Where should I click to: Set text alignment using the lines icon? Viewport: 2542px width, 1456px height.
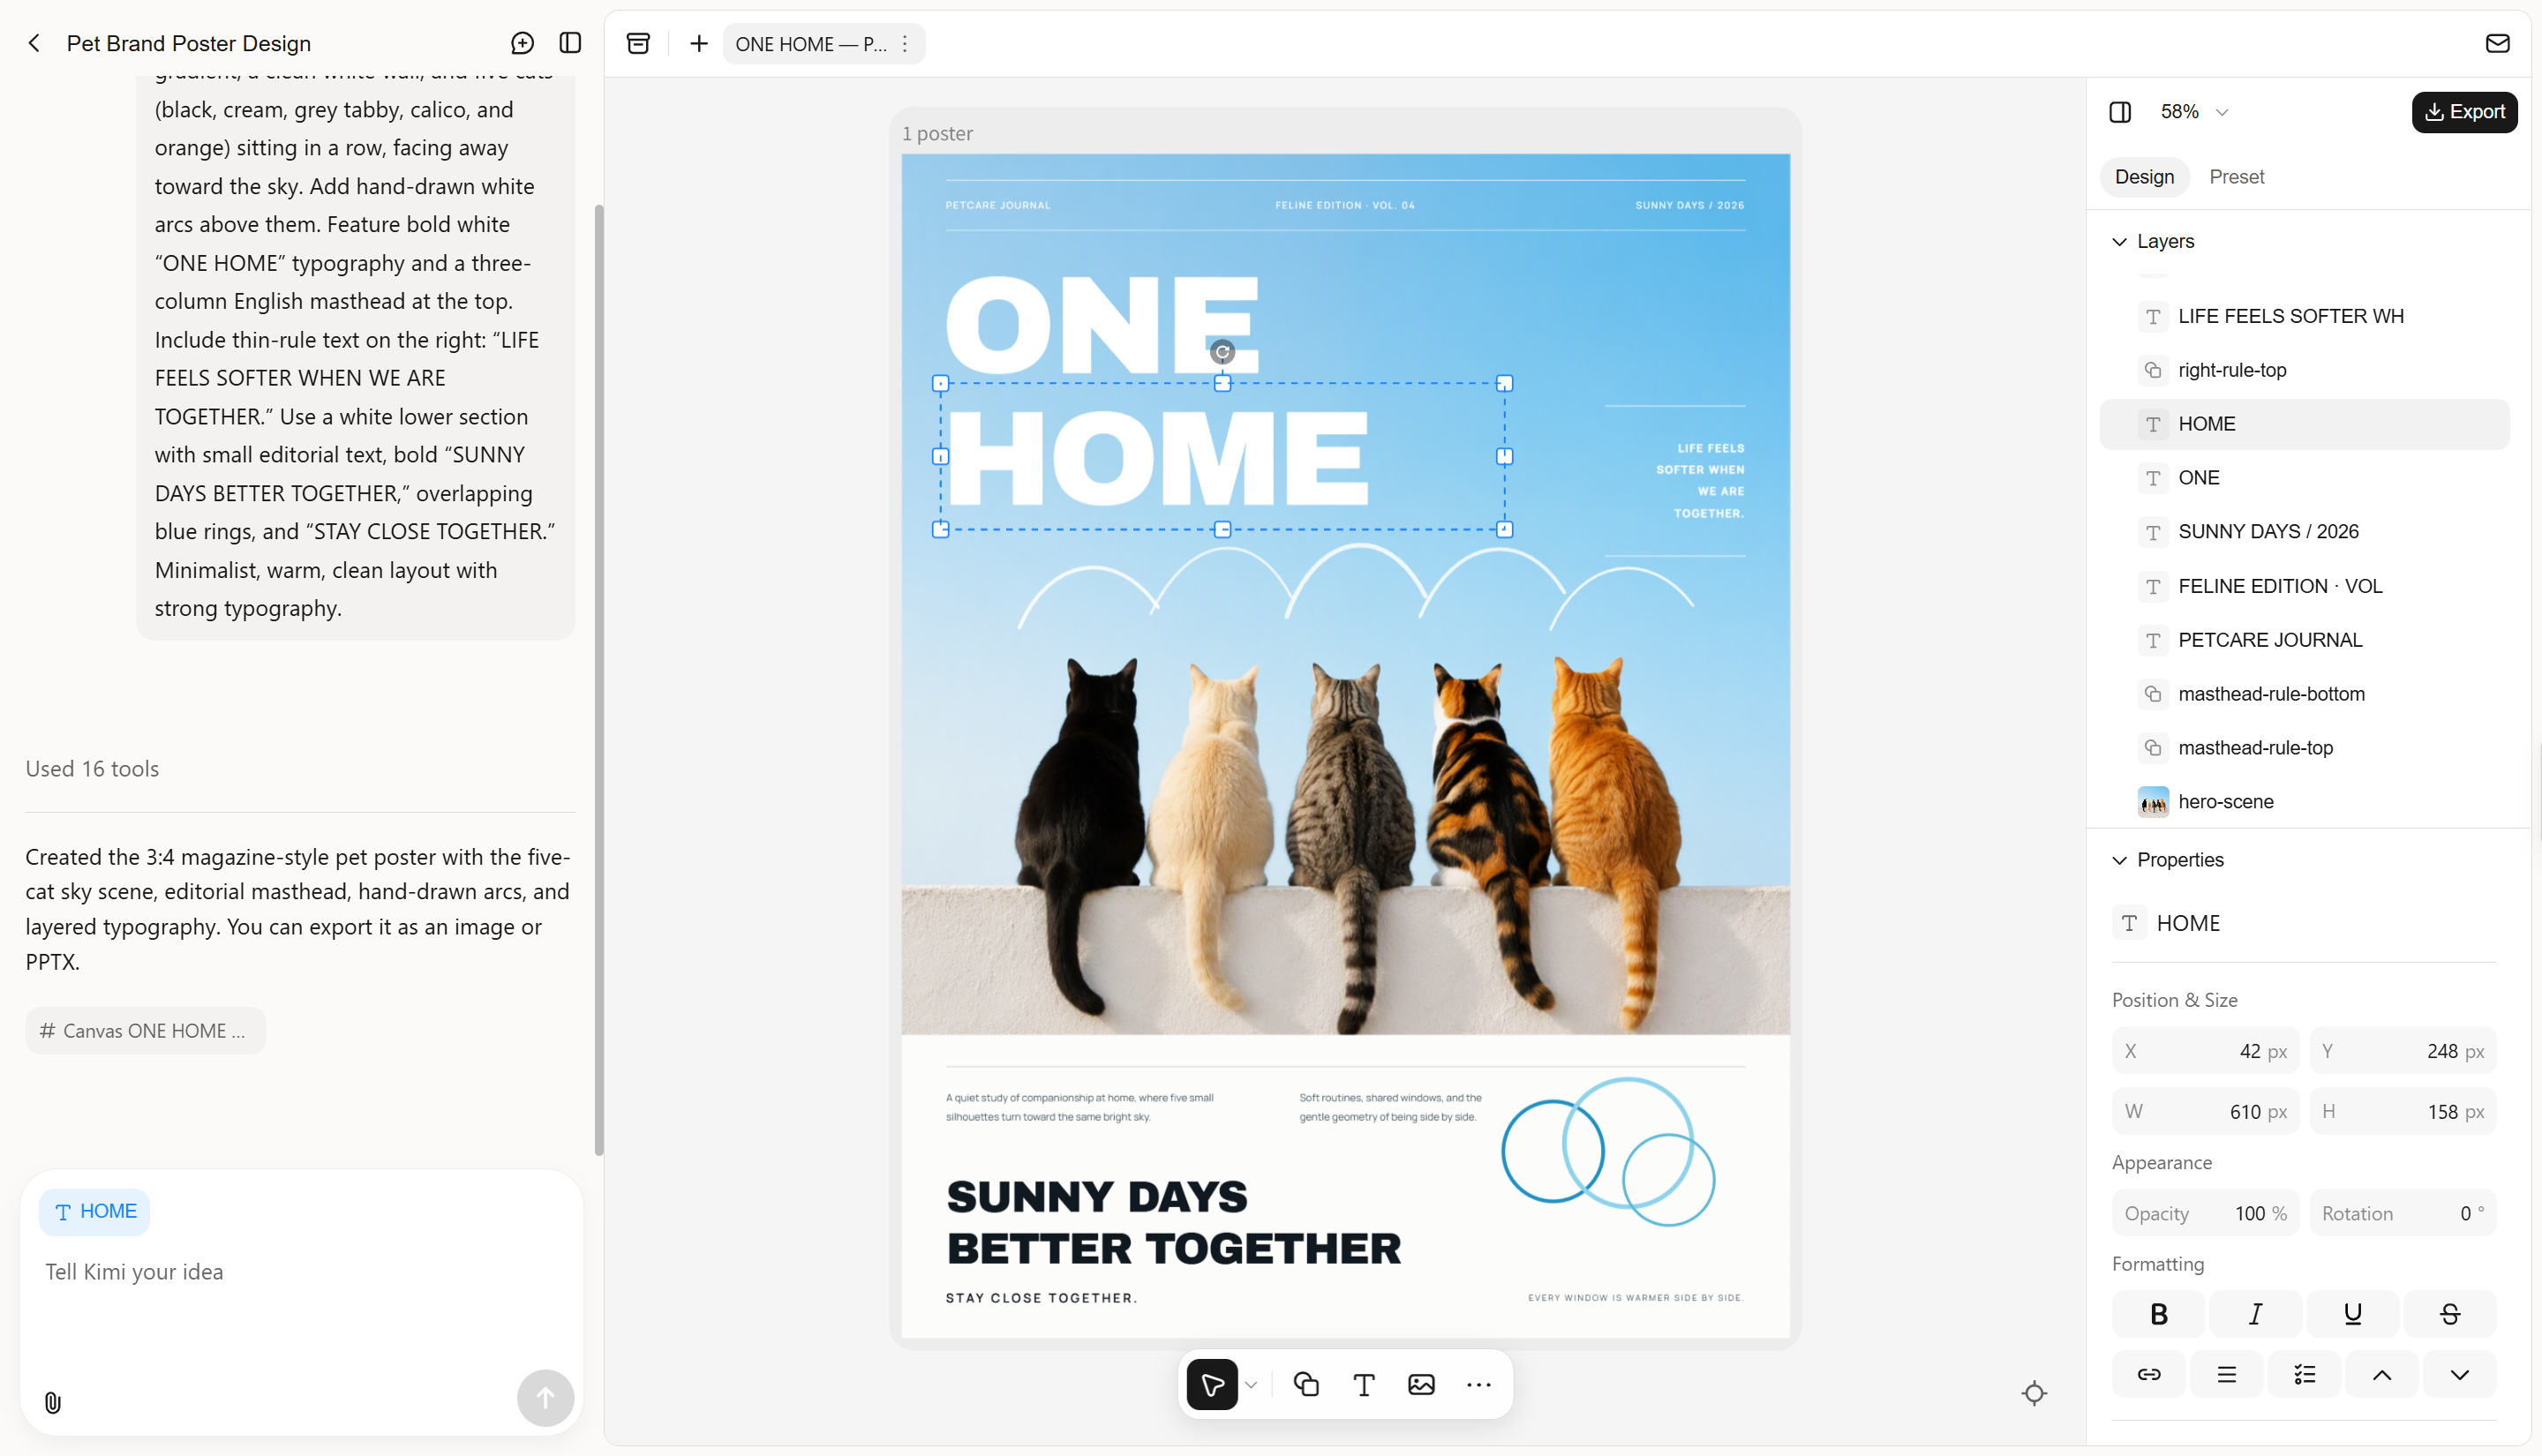coord(2226,1374)
